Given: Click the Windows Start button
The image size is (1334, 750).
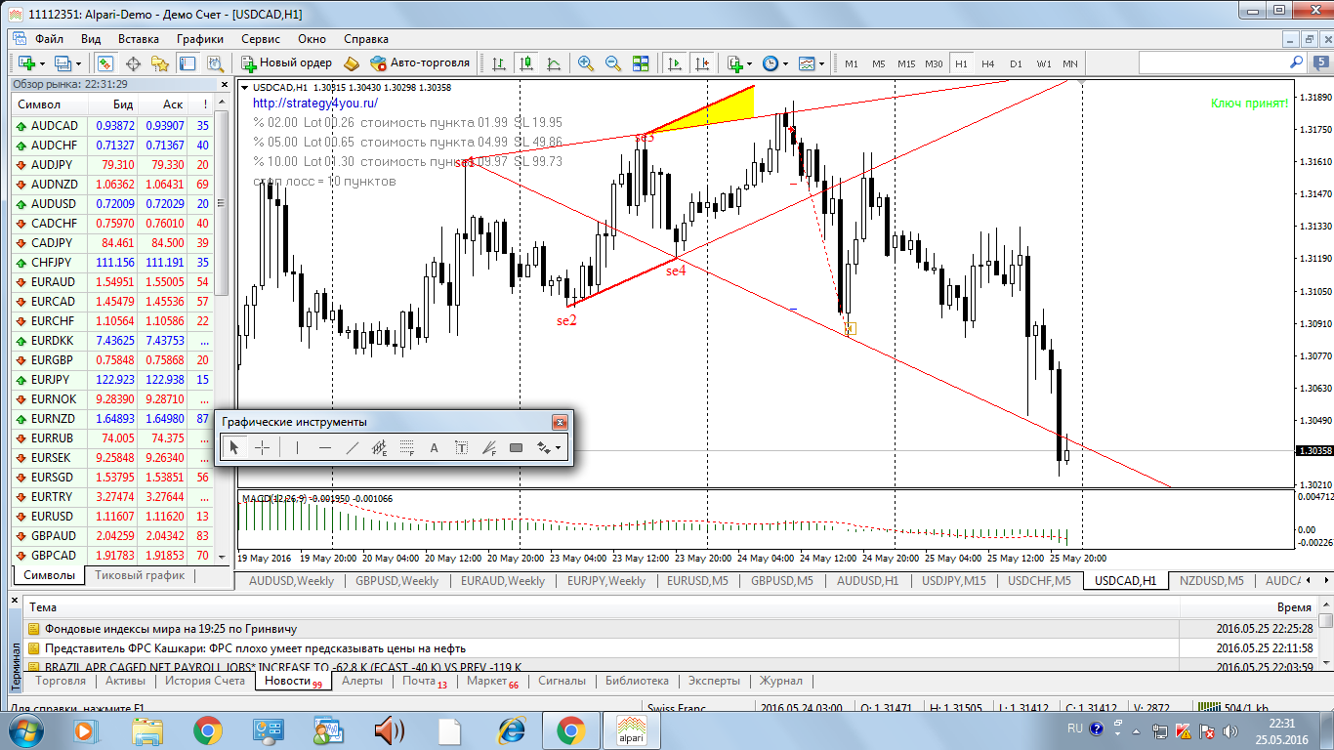Looking at the screenshot, I should pyautogui.click(x=25, y=729).
